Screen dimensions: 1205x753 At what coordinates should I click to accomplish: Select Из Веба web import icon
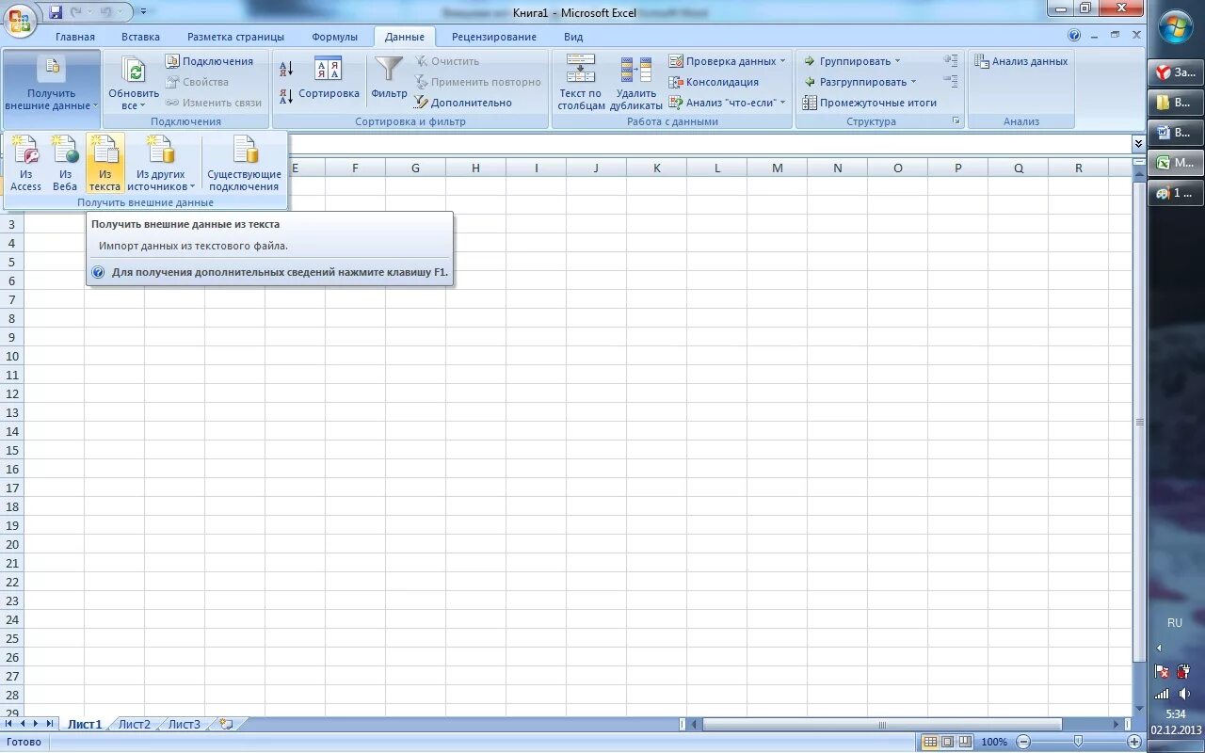pyautogui.click(x=65, y=164)
